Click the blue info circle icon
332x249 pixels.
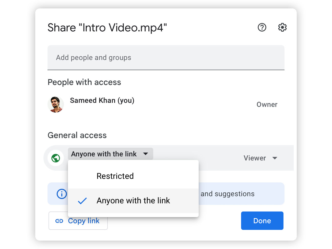click(62, 194)
